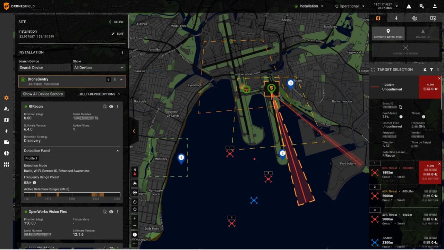Zoom in the map

click(135, 218)
